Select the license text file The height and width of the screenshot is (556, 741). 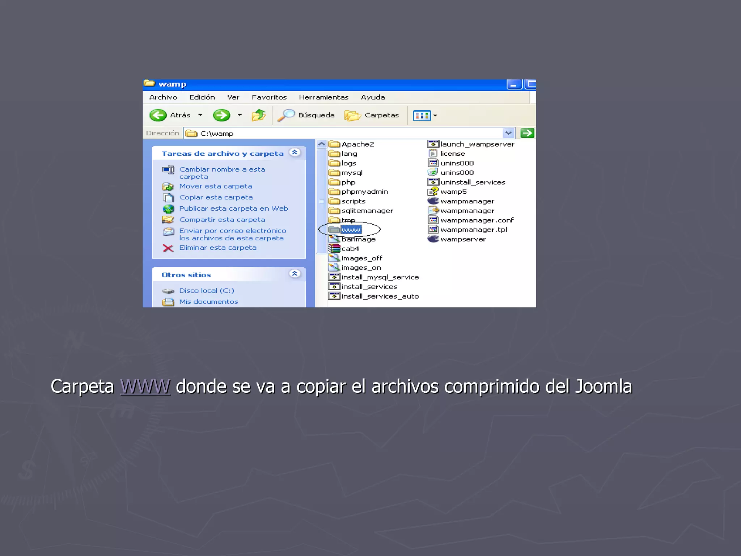point(446,153)
